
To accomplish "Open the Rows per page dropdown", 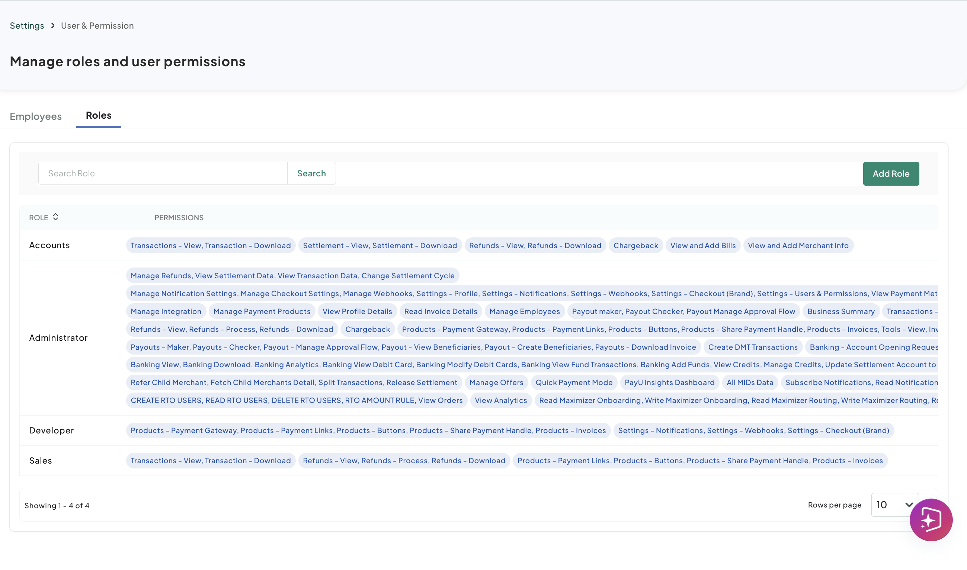I will pyautogui.click(x=894, y=505).
